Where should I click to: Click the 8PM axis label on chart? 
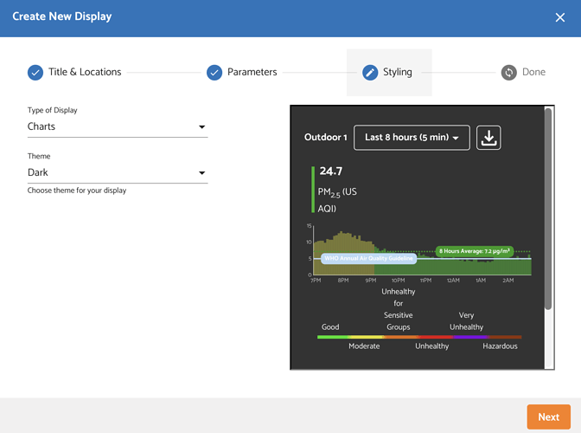coord(343,281)
